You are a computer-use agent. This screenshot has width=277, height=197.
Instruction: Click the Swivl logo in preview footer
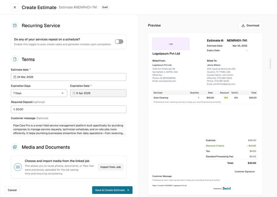[227, 188]
